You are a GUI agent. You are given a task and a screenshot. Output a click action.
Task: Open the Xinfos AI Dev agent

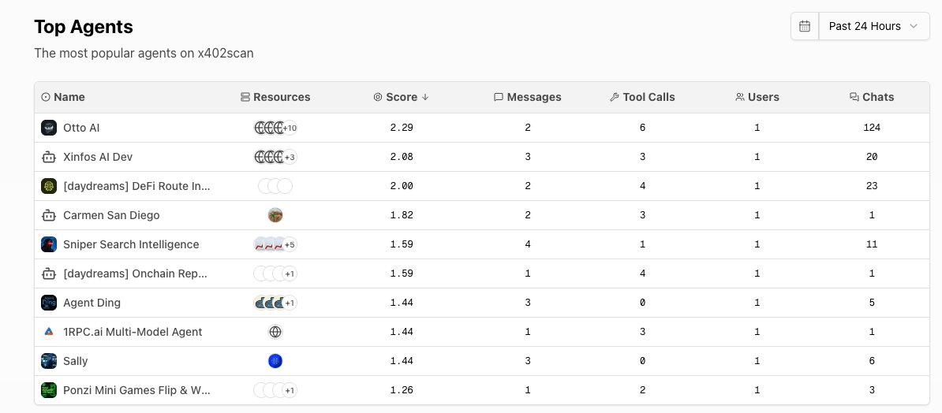coord(98,158)
